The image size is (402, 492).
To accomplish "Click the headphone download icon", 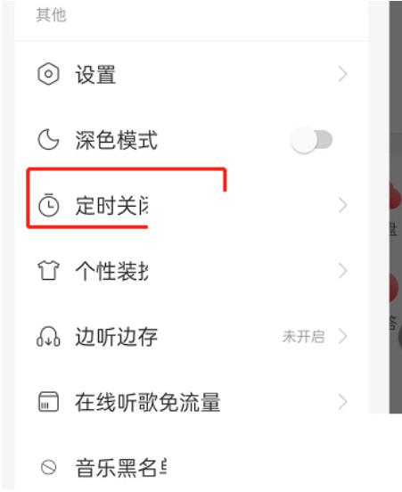I will click(x=48, y=336).
